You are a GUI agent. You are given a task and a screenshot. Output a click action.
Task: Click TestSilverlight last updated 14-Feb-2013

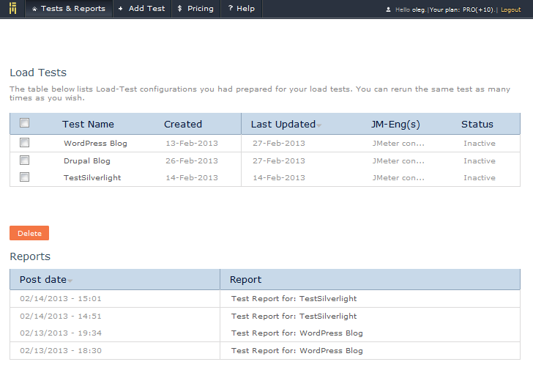tap(279, 177)
